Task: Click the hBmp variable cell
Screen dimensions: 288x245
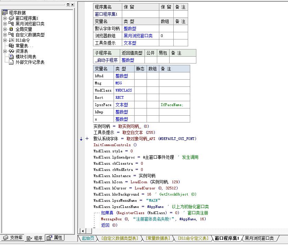Action: click(x=103, y=112)
